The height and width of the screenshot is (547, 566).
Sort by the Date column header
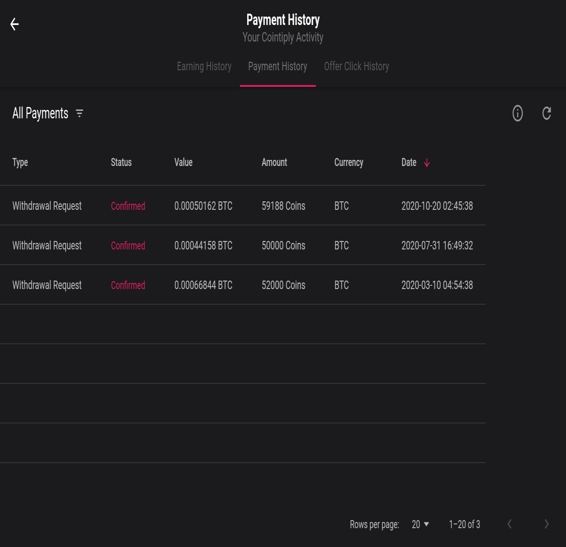[409, 162]
